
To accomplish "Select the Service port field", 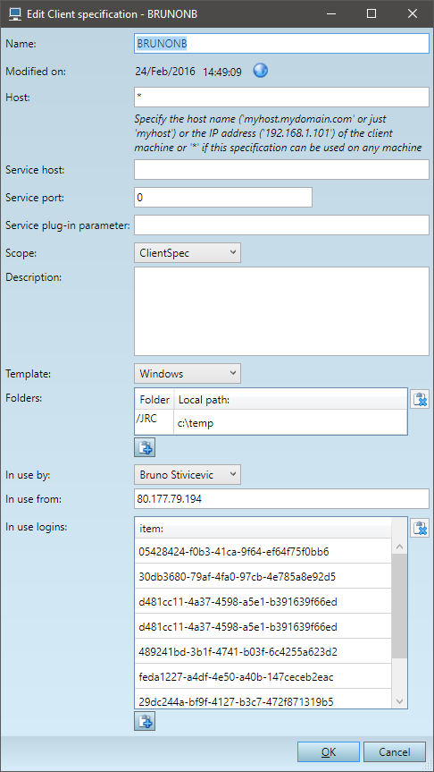I will click(223, 198).
